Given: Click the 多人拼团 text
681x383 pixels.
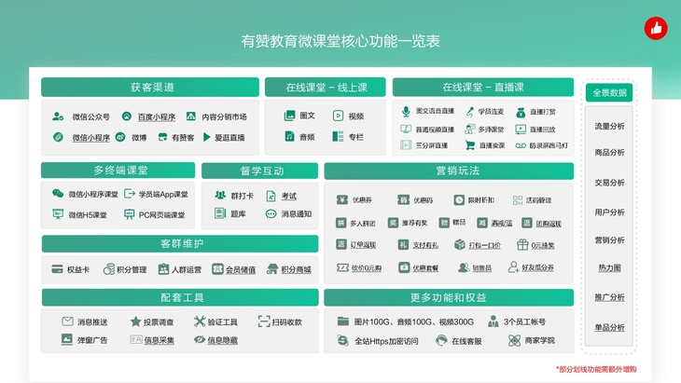Looking at the screenshot, I should 363,224.
